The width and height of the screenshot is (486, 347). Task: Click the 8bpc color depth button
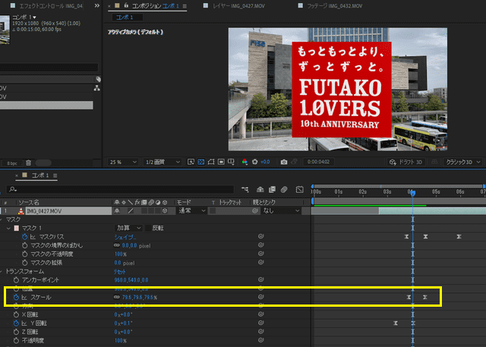(12, 163)
